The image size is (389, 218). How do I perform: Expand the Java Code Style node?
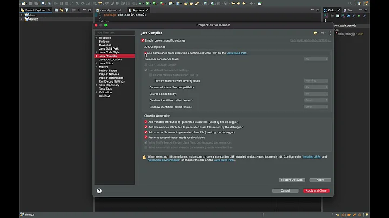point(96,52)
